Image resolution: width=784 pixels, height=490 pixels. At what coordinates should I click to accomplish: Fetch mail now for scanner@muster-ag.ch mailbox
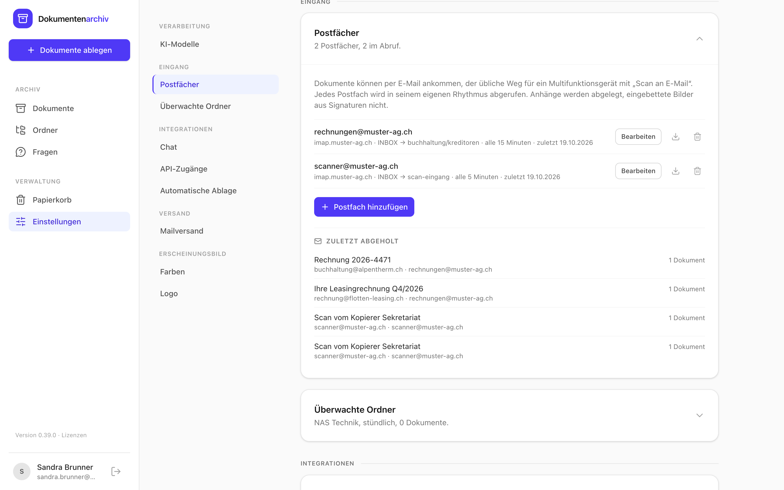coord(675,171)
